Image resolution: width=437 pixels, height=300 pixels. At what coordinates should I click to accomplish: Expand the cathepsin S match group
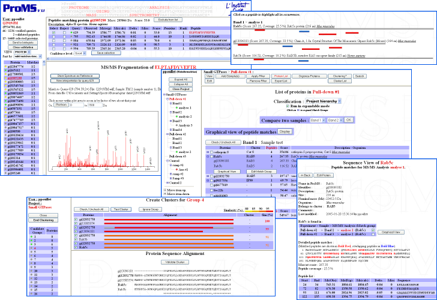pos(208,152)
